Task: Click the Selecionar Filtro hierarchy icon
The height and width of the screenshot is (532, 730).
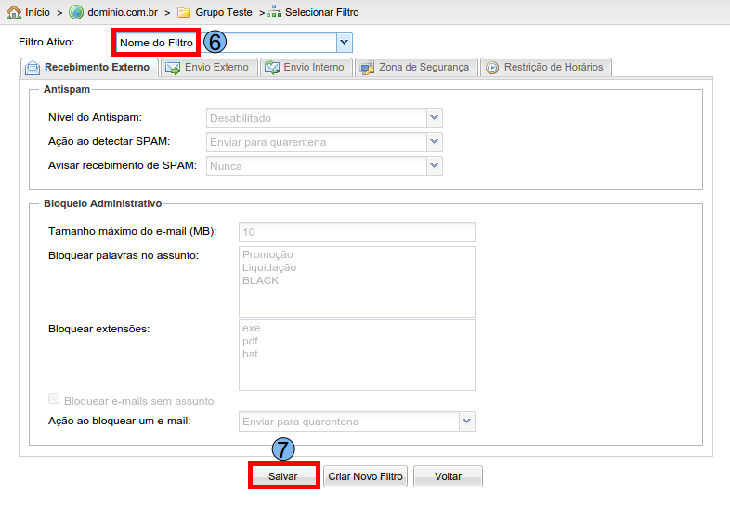Action: (273, 12)
